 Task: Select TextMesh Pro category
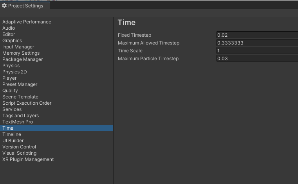pos(18,122)
